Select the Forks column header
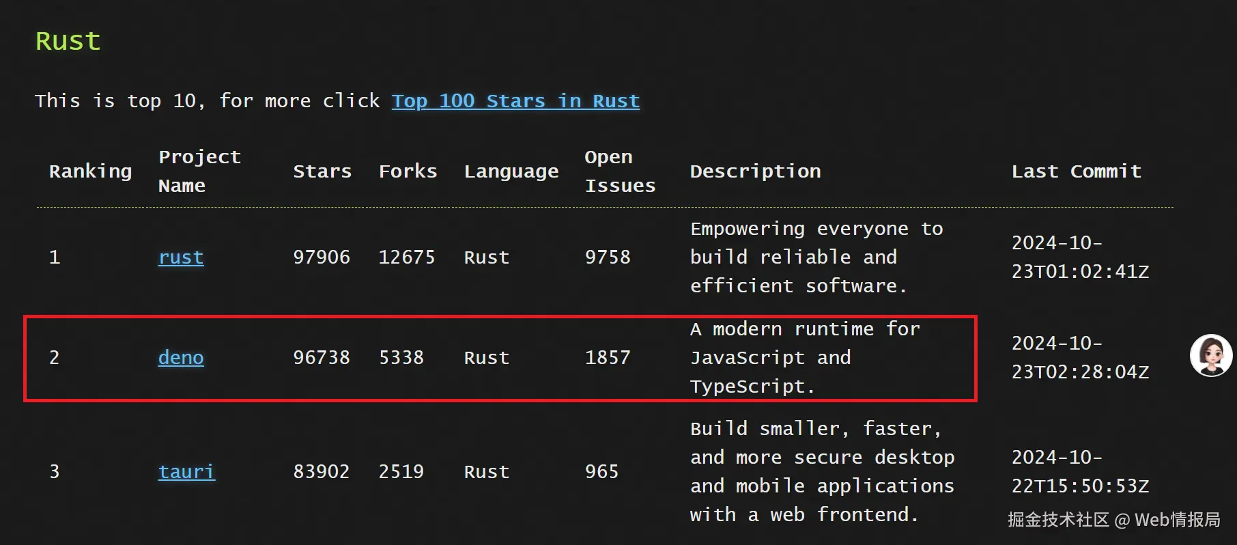The height and width of the screenshot is (545, 1237). (x=408, y=171)
